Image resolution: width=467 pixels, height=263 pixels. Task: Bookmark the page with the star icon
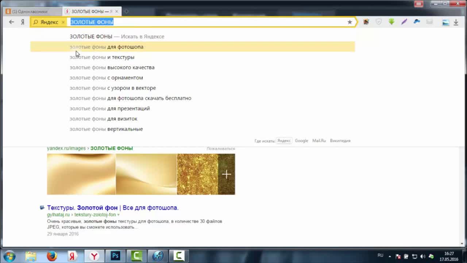coord(350,22)
